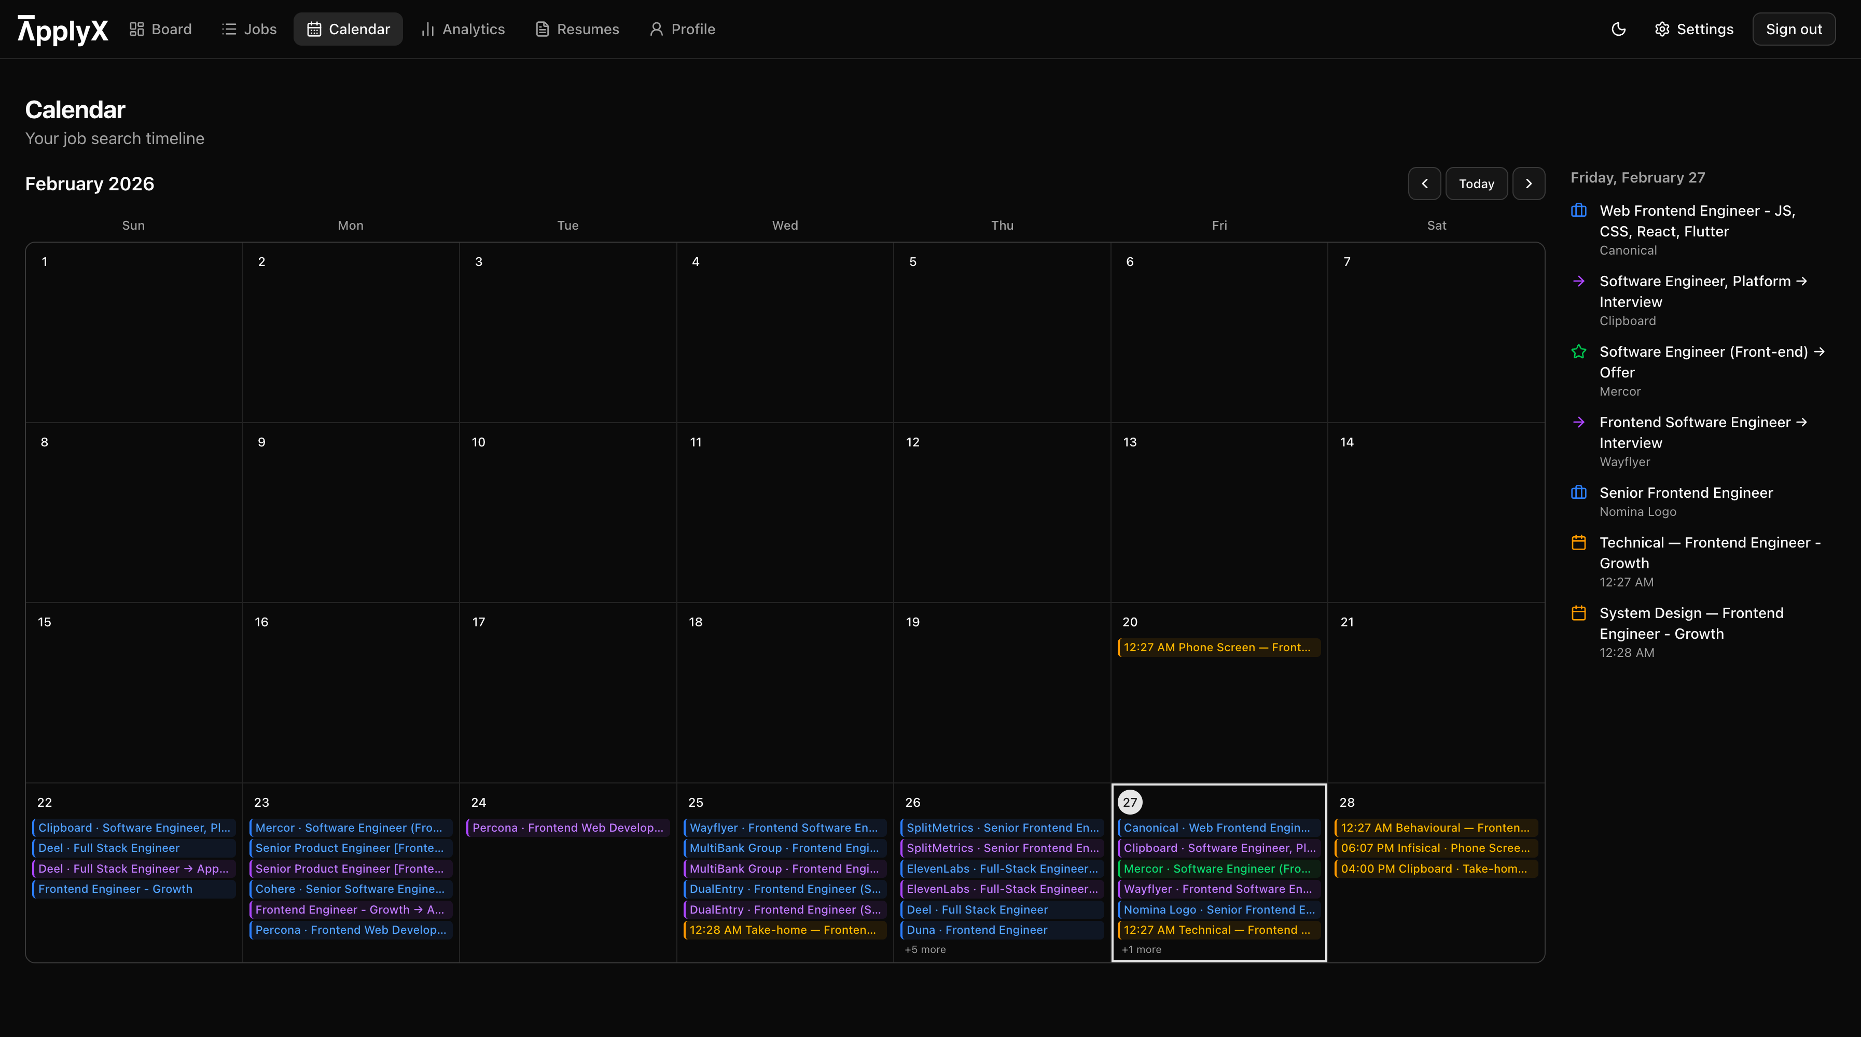Image resolution: width=1861 pixels, height=1037 pixels.
Task: Open the Phone Screen event on 20th
Action: click(1218, 647)
